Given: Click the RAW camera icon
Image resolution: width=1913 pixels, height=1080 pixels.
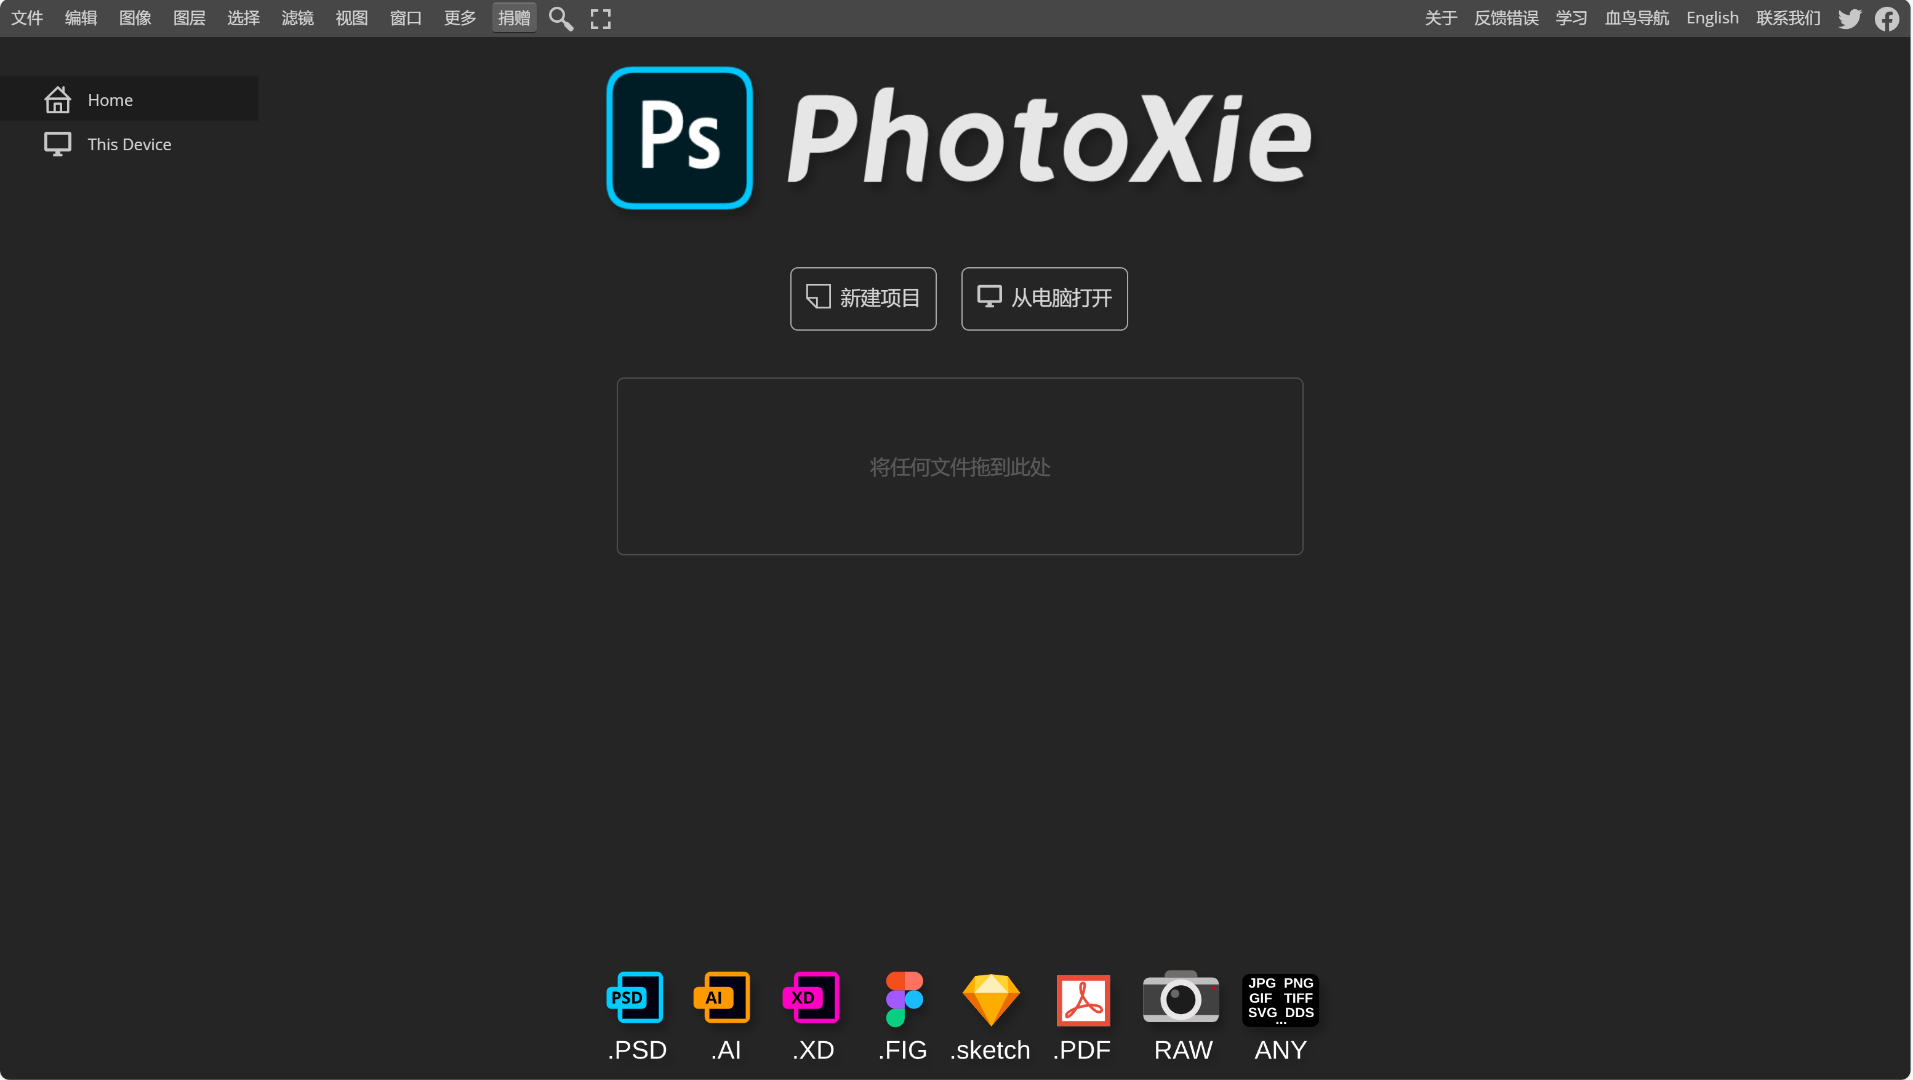Looking at the screenshot, I should pos(1180,997).
